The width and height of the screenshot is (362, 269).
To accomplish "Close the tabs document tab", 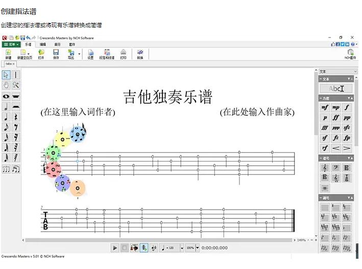I will [14, 64].
